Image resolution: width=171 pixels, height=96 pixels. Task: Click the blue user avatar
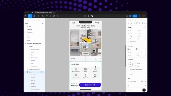point(130,16)
